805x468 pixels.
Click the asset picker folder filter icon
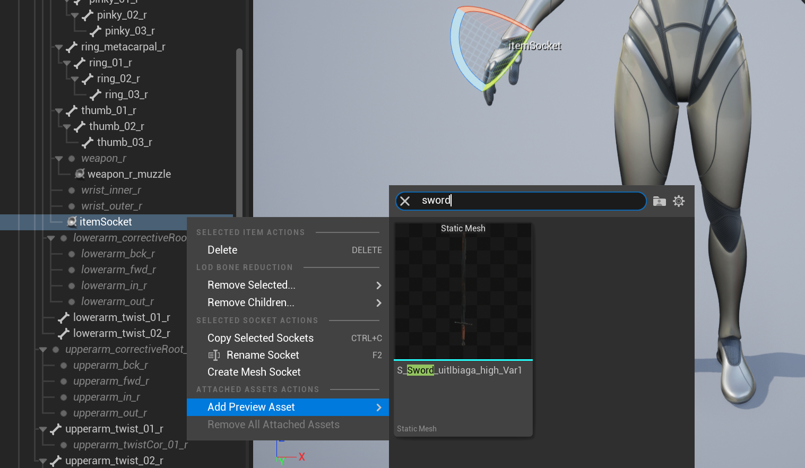tap(659, 201)
